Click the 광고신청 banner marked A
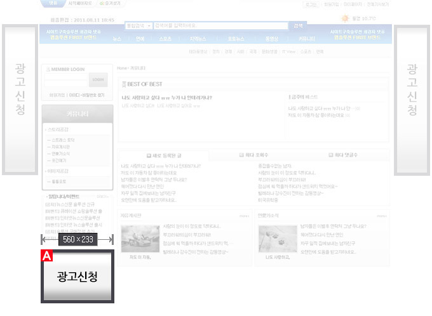432x316 pixels. pos(77,277)
